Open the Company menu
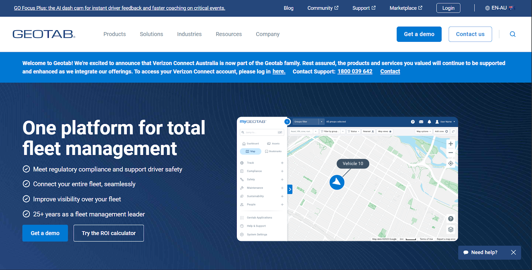The image size is (532, 270). tap(268, 34)
